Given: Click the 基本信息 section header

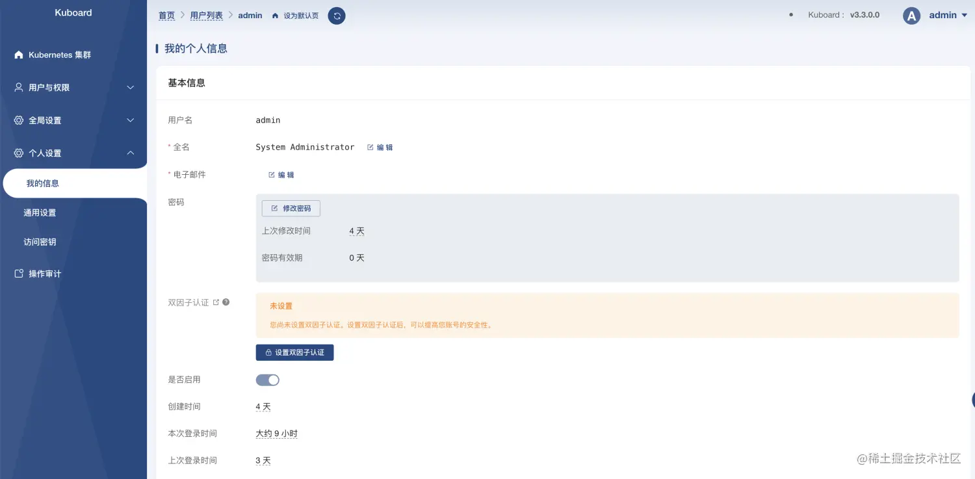Looking at the screenshot, I should [x=187, y=83].
